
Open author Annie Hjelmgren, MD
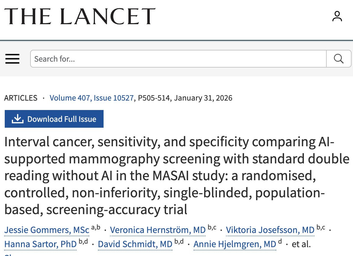tap(235, 244)
